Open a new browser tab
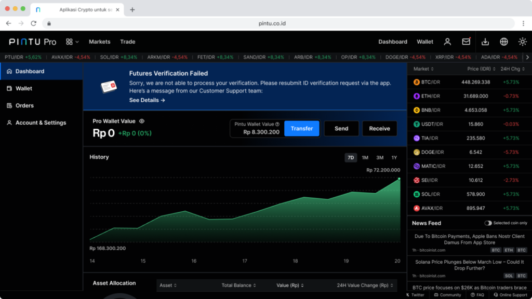 (x=132, y=10)
